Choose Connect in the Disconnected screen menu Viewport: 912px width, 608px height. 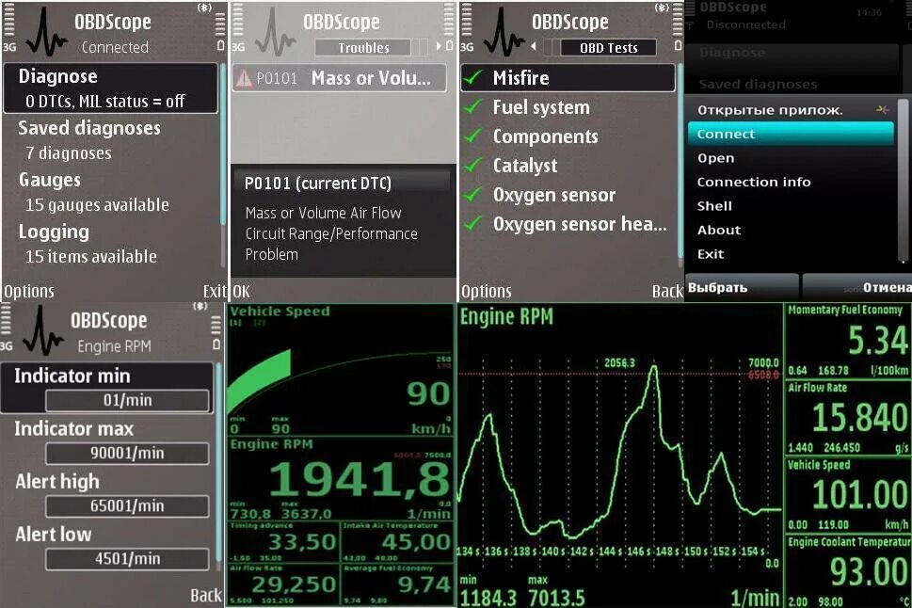(x=791, y=134)
